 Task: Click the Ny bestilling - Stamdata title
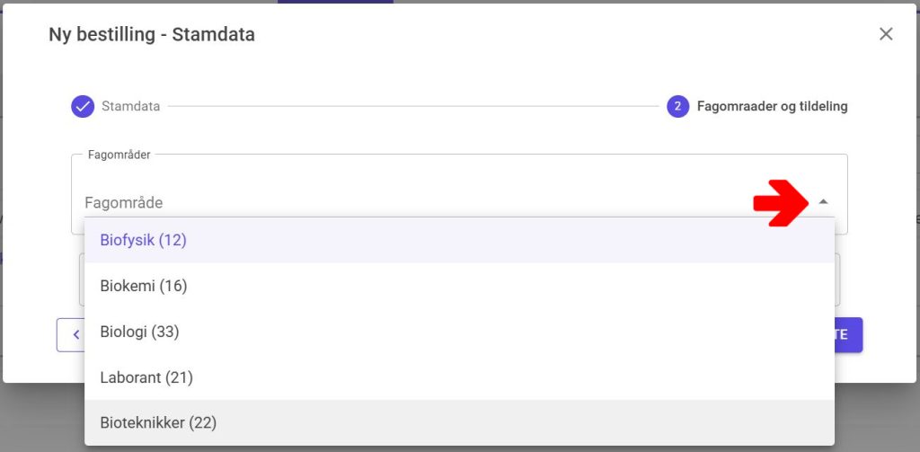tap(152, 35)
